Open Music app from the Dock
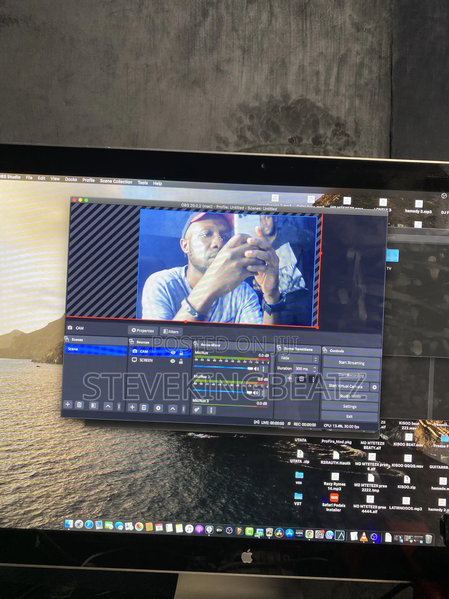449x599 pixels. pos(189,529)
